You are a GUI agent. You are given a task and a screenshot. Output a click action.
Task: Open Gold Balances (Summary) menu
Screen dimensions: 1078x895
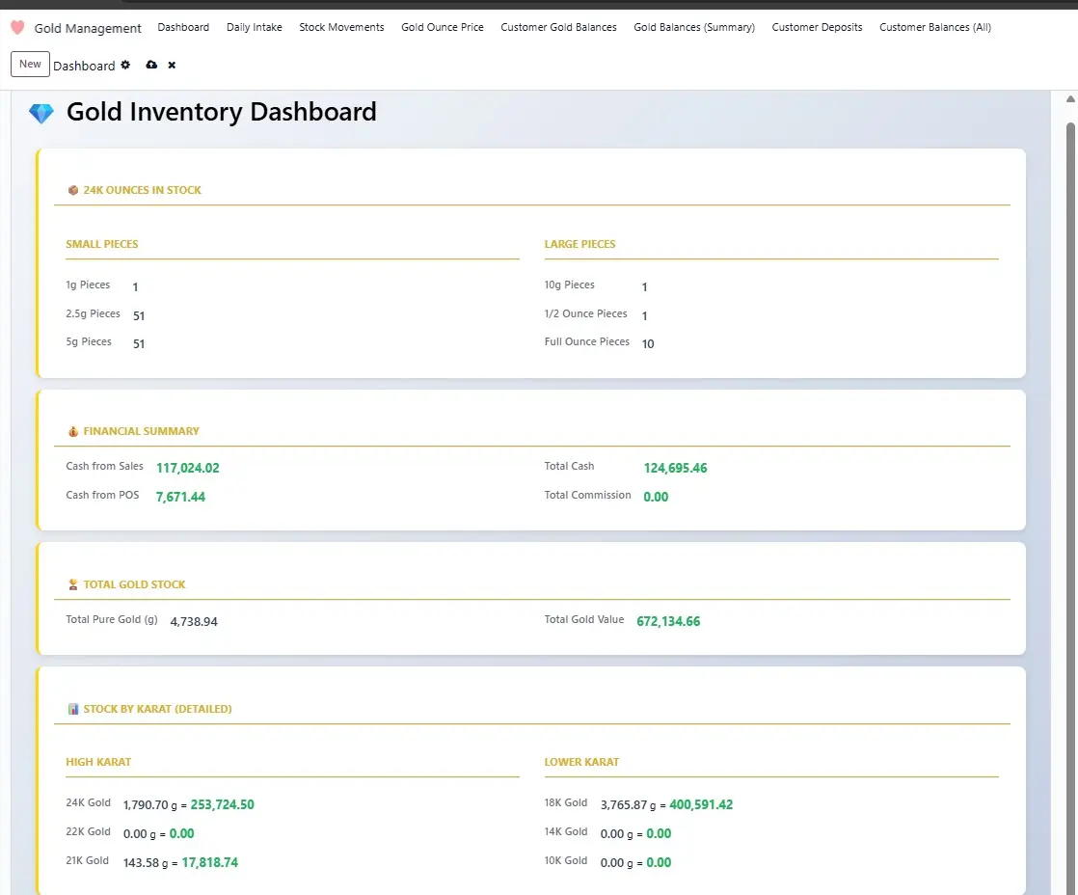click(694, 27)
